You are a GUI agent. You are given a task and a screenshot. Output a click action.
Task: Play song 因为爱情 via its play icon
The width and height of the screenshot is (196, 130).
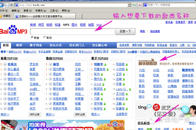pyautogui.click(x=50, y=69)
